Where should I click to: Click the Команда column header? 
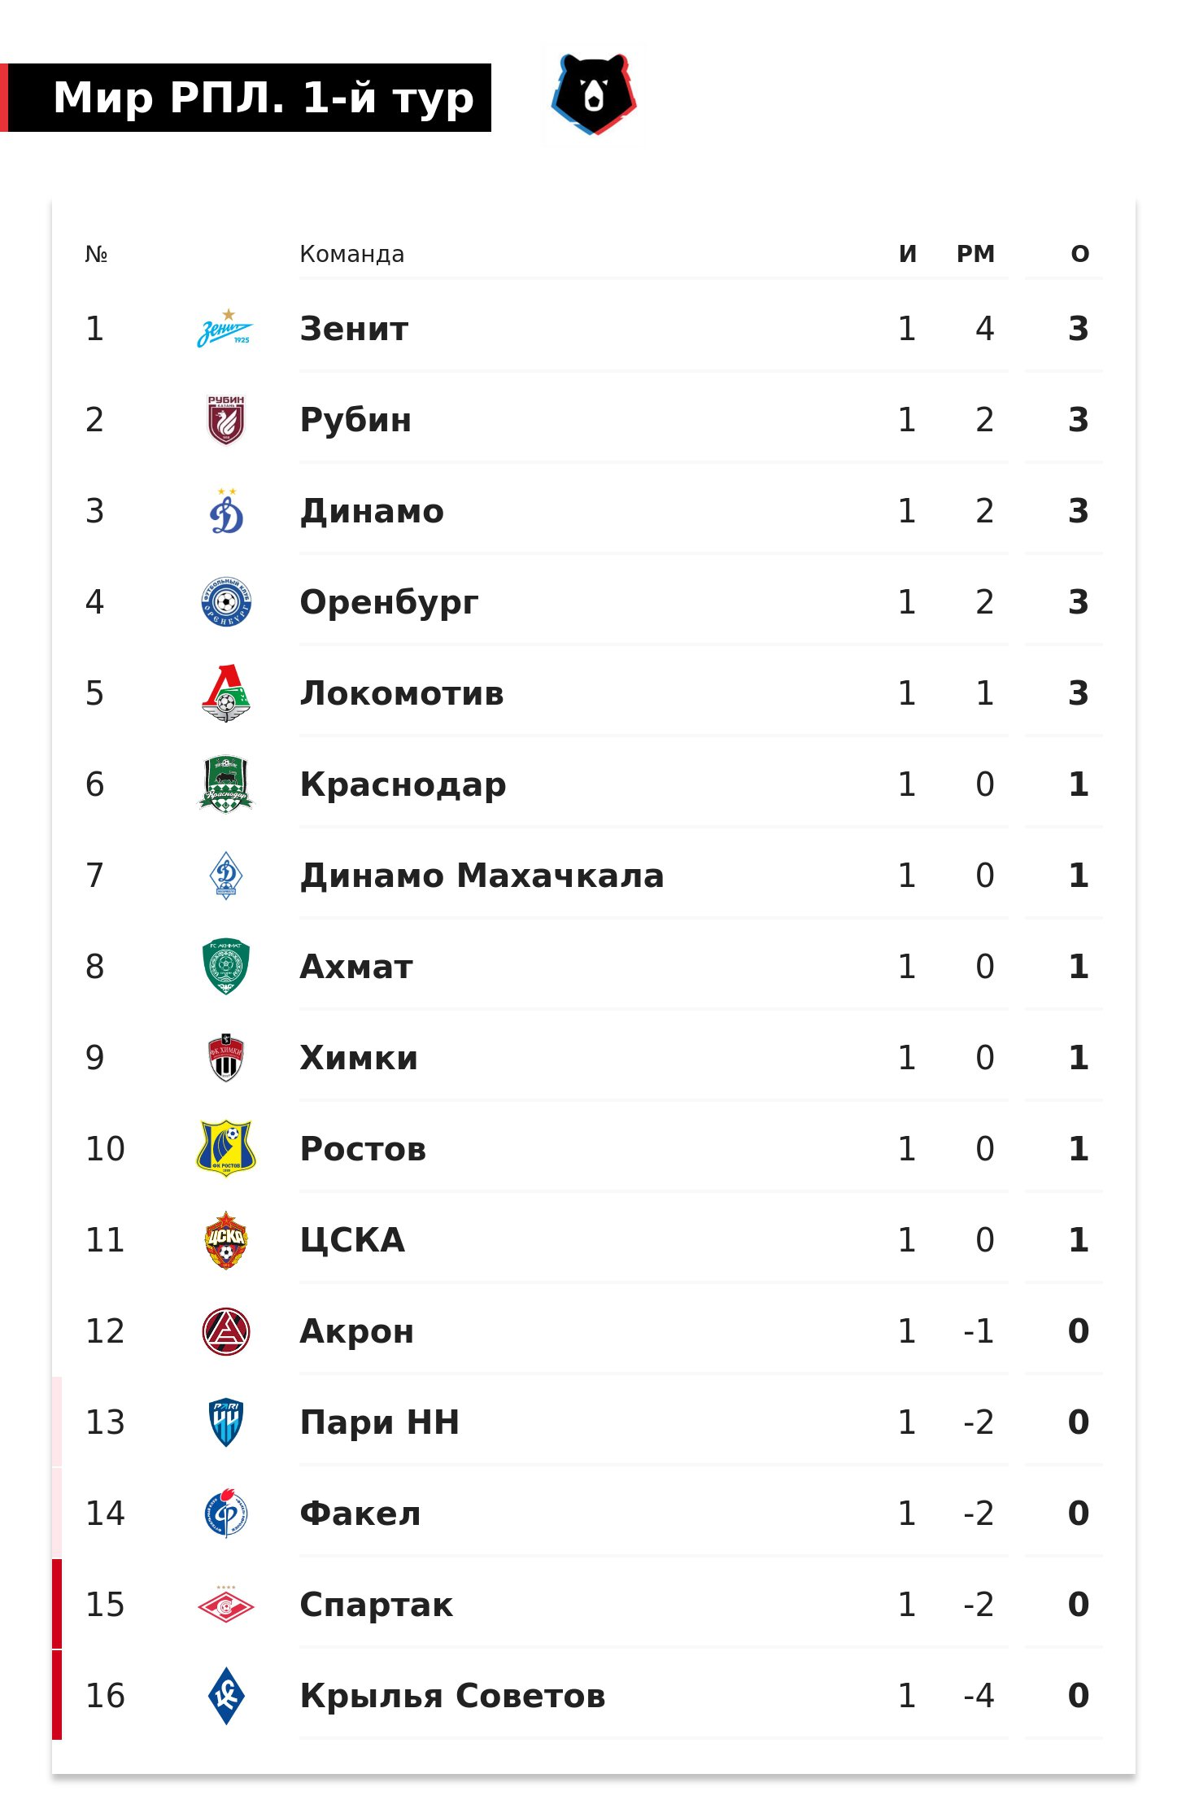351,254
